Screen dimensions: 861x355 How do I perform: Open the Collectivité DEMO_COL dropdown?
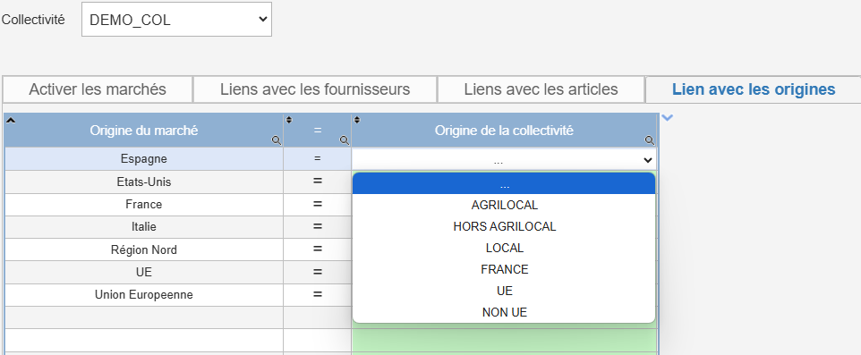click(x=176, y=20)
